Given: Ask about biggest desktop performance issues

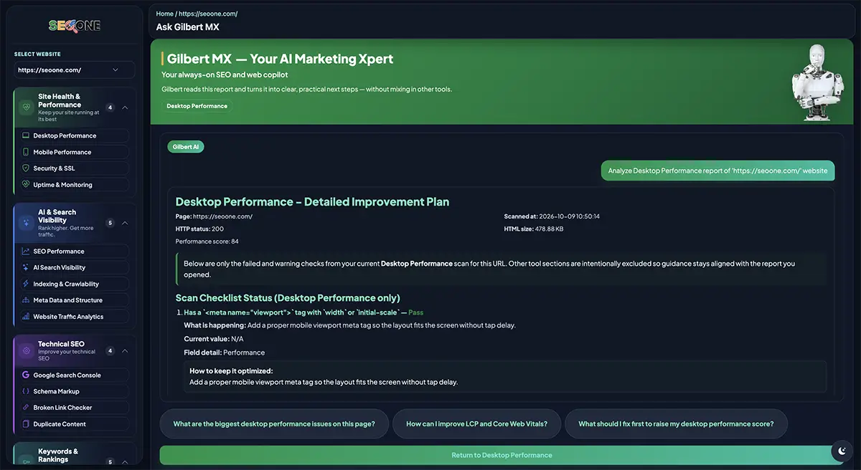Looking at the screenshot, I should [x=274, y=424].
